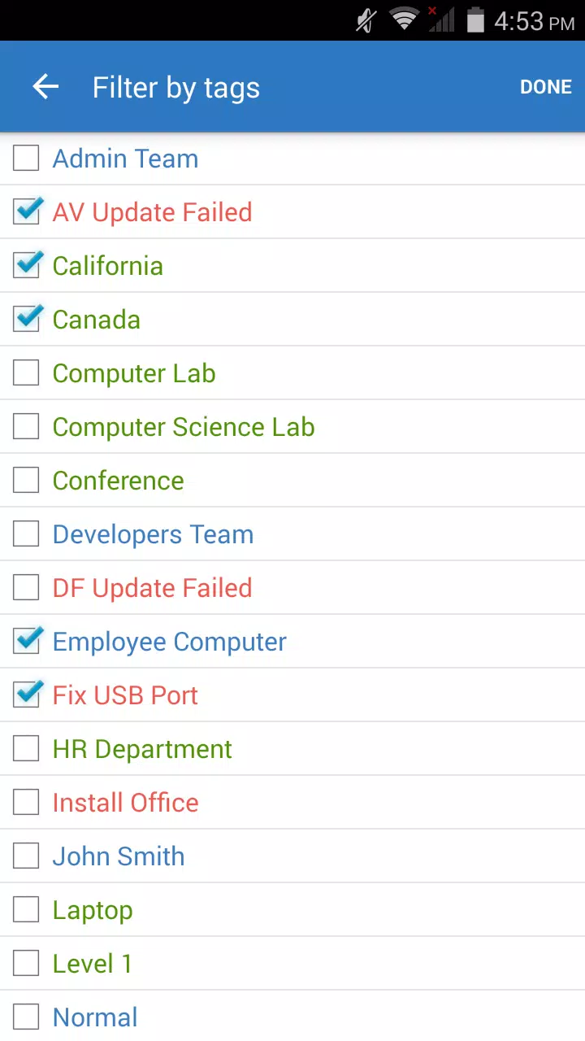Enable the Computer Lab checkbox
The image size is (585, 1041).
[26, 372]
